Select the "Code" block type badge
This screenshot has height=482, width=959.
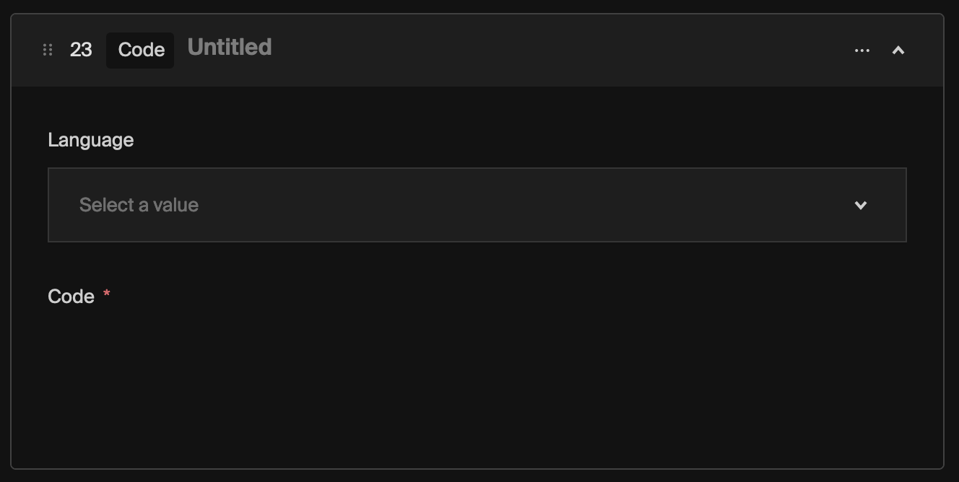coord(141,50)
